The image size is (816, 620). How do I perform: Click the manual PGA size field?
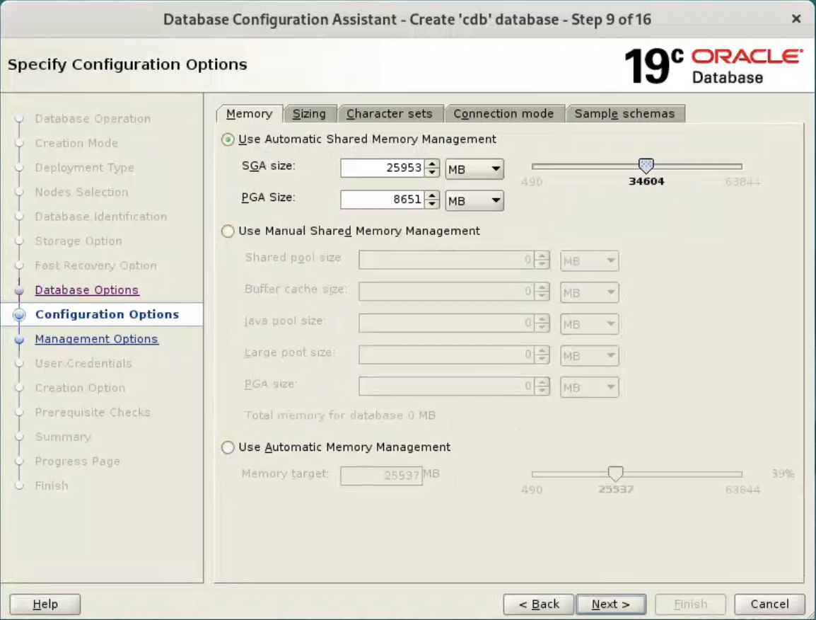[446, 386]
